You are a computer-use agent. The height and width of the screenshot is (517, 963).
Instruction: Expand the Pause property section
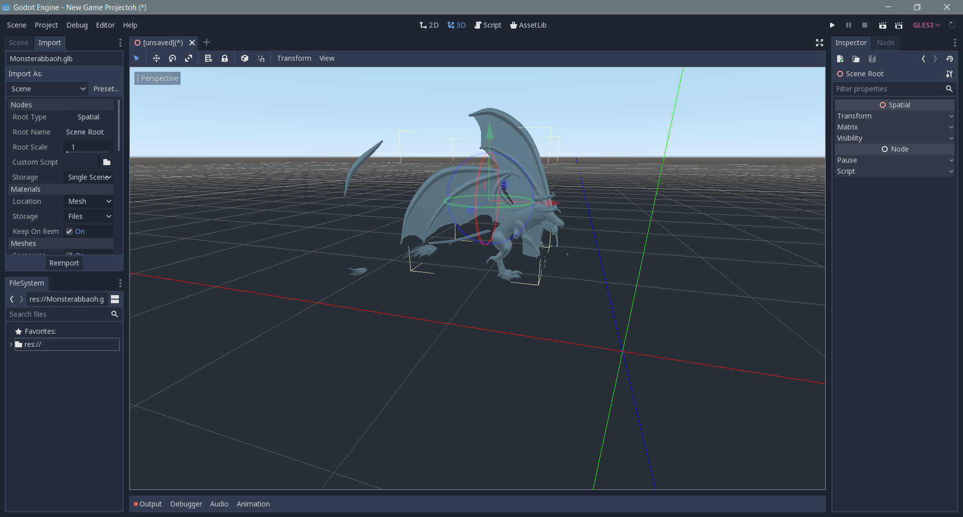point(895,160)
